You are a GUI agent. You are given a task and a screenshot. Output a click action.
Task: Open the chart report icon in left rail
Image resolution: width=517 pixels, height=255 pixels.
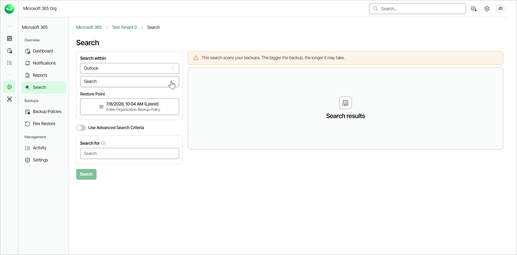point(9,51)
